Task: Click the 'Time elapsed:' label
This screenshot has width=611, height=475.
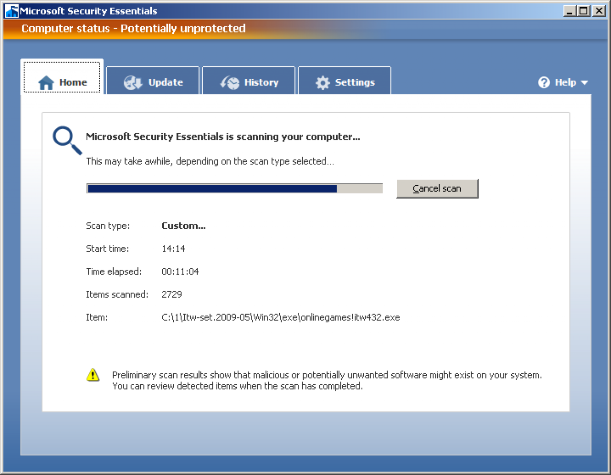Action: click(x=114, y=272)
